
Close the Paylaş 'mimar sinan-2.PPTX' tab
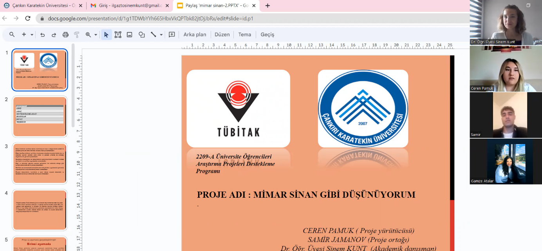point(254,6)
